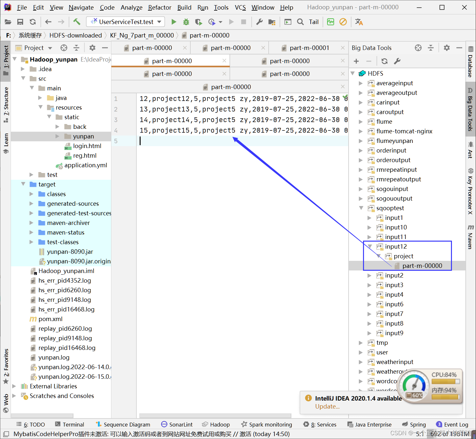Expand the java folder
The height and width of the screenshot is (439, 476).
point(40,98)
